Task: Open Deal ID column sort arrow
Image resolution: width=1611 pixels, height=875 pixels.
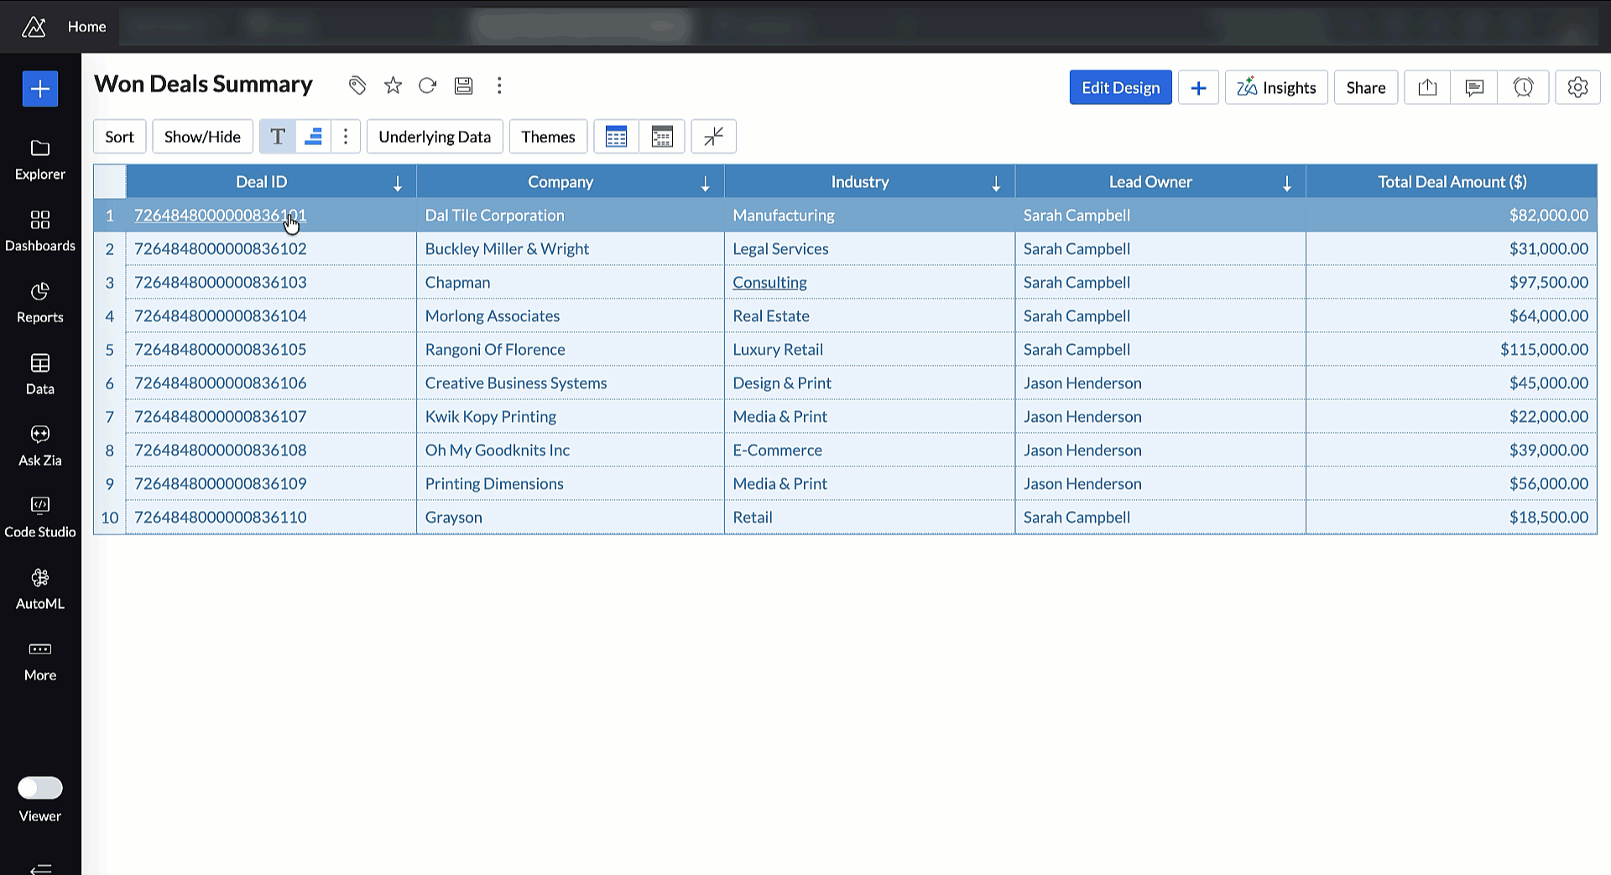Action: click(398, 184)
